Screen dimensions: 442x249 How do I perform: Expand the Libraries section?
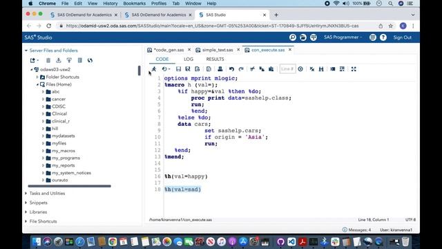click(26, 212)
